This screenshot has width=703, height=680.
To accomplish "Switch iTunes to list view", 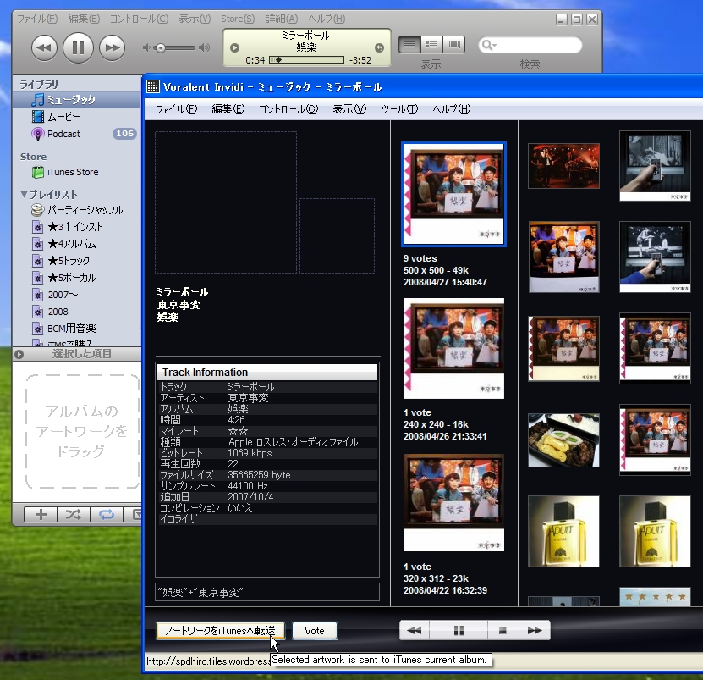I will (409, 44).
